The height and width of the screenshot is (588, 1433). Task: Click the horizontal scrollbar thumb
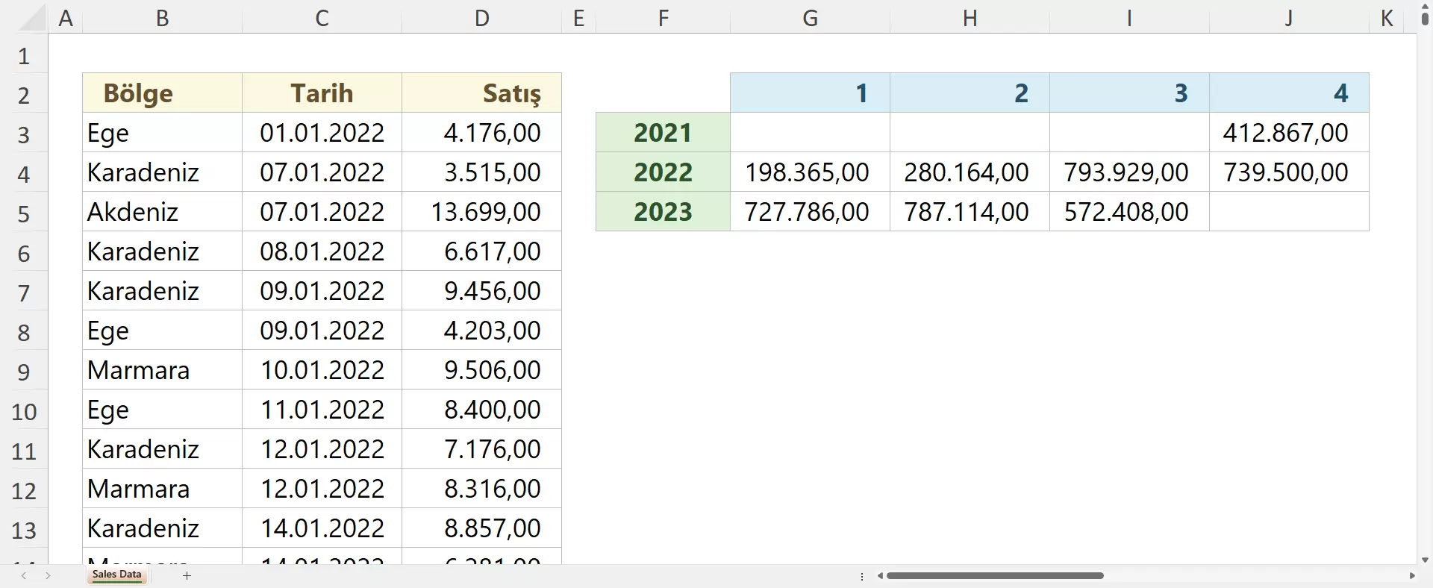995,575
